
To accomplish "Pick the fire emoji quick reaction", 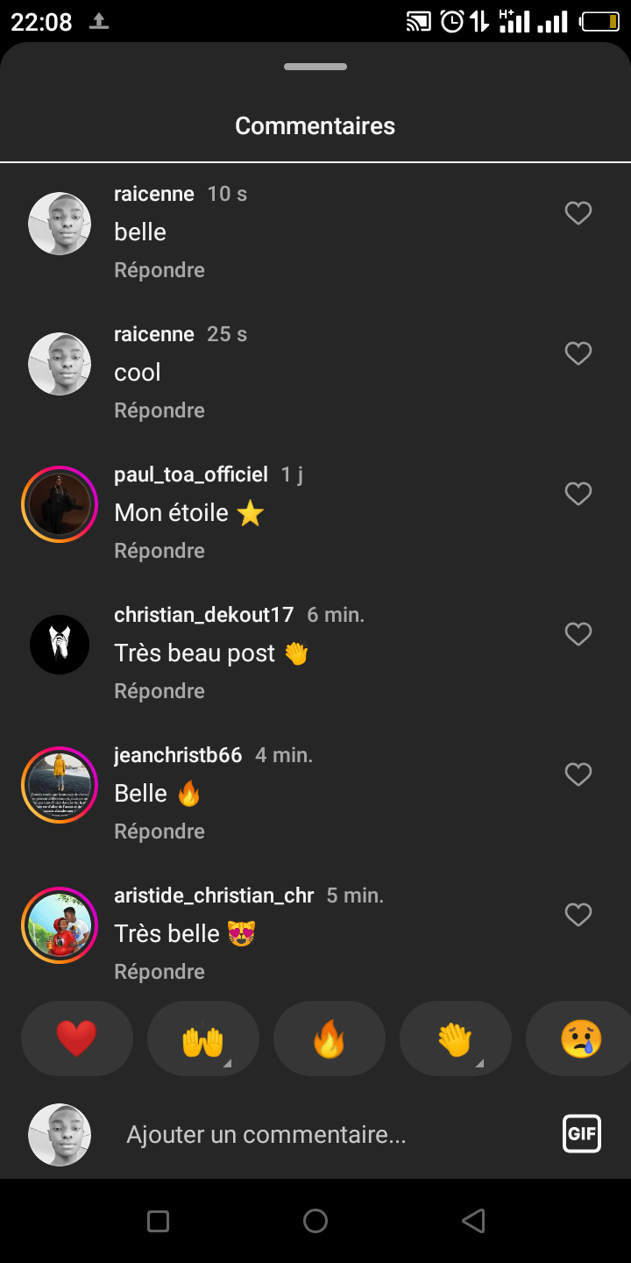I will tap(330, 1039).
